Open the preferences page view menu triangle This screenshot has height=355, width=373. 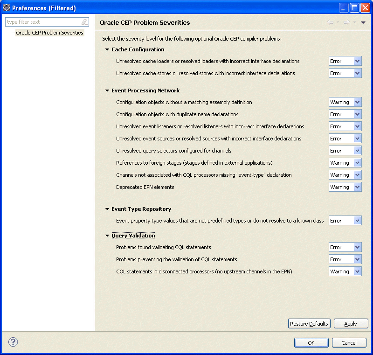[x=363, y=22]
